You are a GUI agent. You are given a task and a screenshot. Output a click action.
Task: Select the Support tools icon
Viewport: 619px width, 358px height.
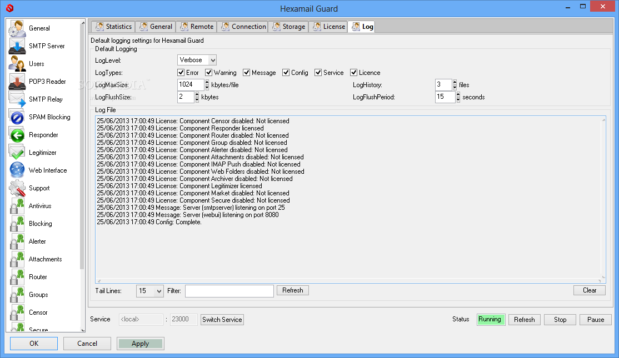pyautogui.click(x=17, y=188)
